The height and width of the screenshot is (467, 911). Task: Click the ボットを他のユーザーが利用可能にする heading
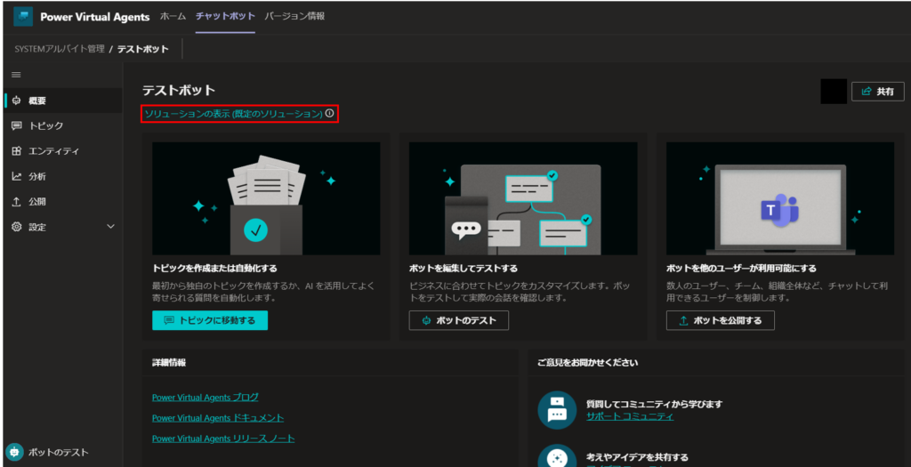pyautogui.click(x=741, y=269)
